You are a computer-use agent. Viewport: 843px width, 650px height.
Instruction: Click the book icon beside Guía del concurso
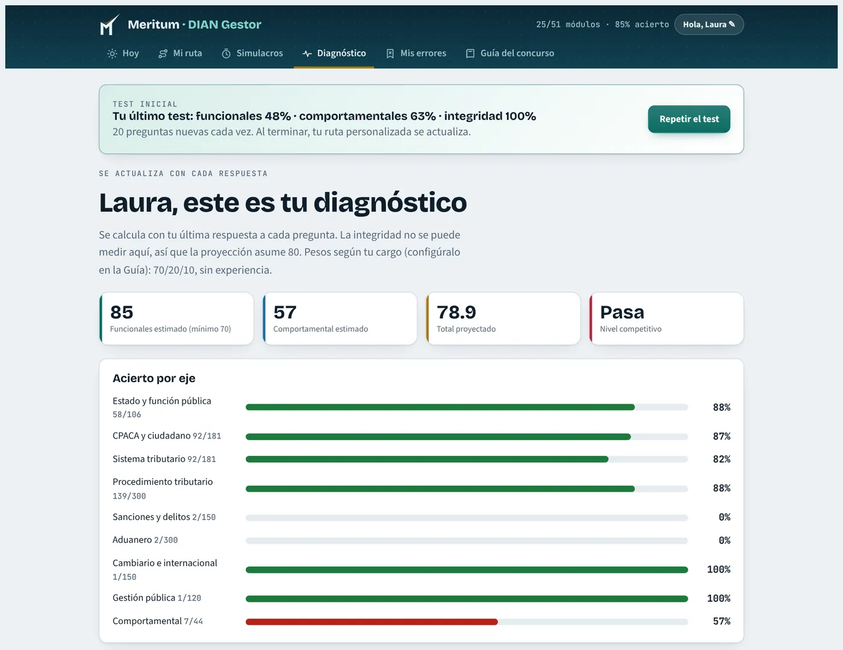[x=470, y=54]
